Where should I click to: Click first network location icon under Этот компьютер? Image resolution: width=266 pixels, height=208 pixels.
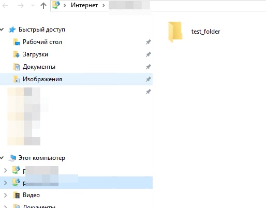[x=16, y=170]
